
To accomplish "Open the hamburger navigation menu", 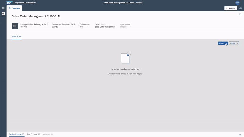I will pos(3,8).
